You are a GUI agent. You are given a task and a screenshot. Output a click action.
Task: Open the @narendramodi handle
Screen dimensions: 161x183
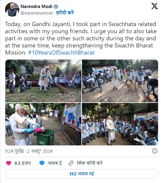37,13
